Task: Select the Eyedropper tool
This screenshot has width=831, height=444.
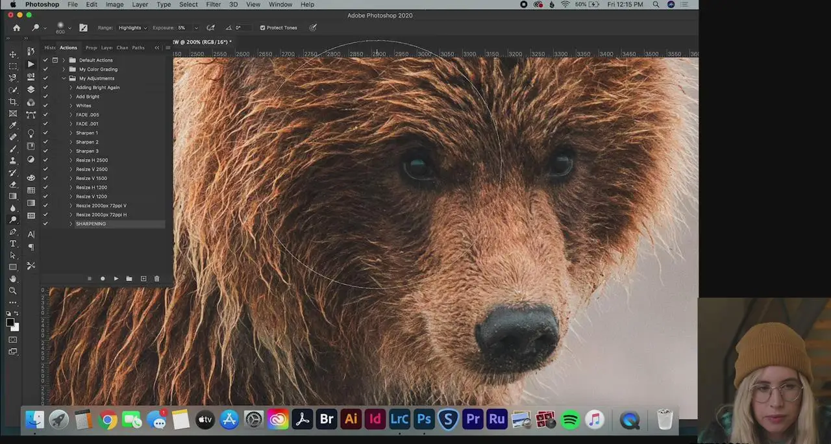Action: point(12,125)
